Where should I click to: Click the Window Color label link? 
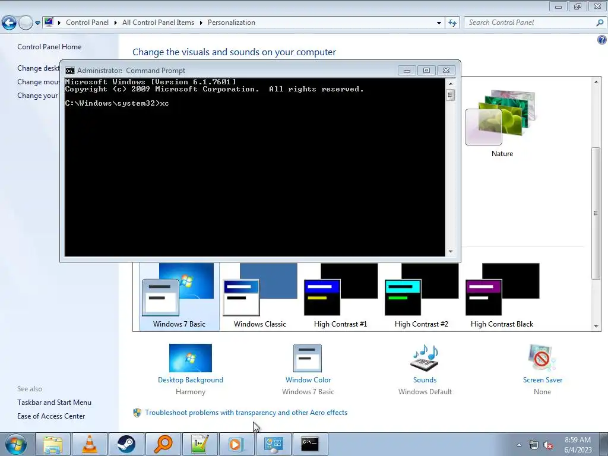[308, 380]
